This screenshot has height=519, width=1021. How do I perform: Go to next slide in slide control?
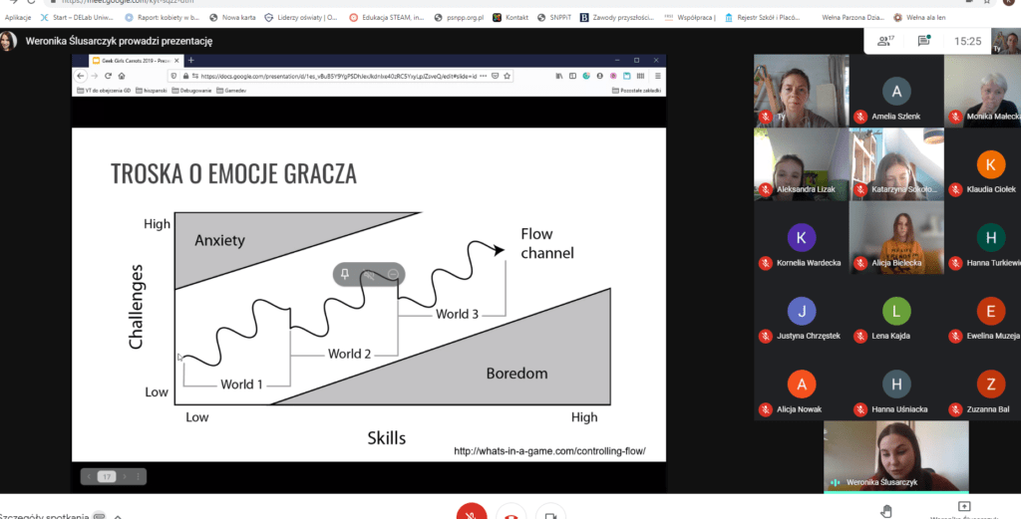point(125,477)
